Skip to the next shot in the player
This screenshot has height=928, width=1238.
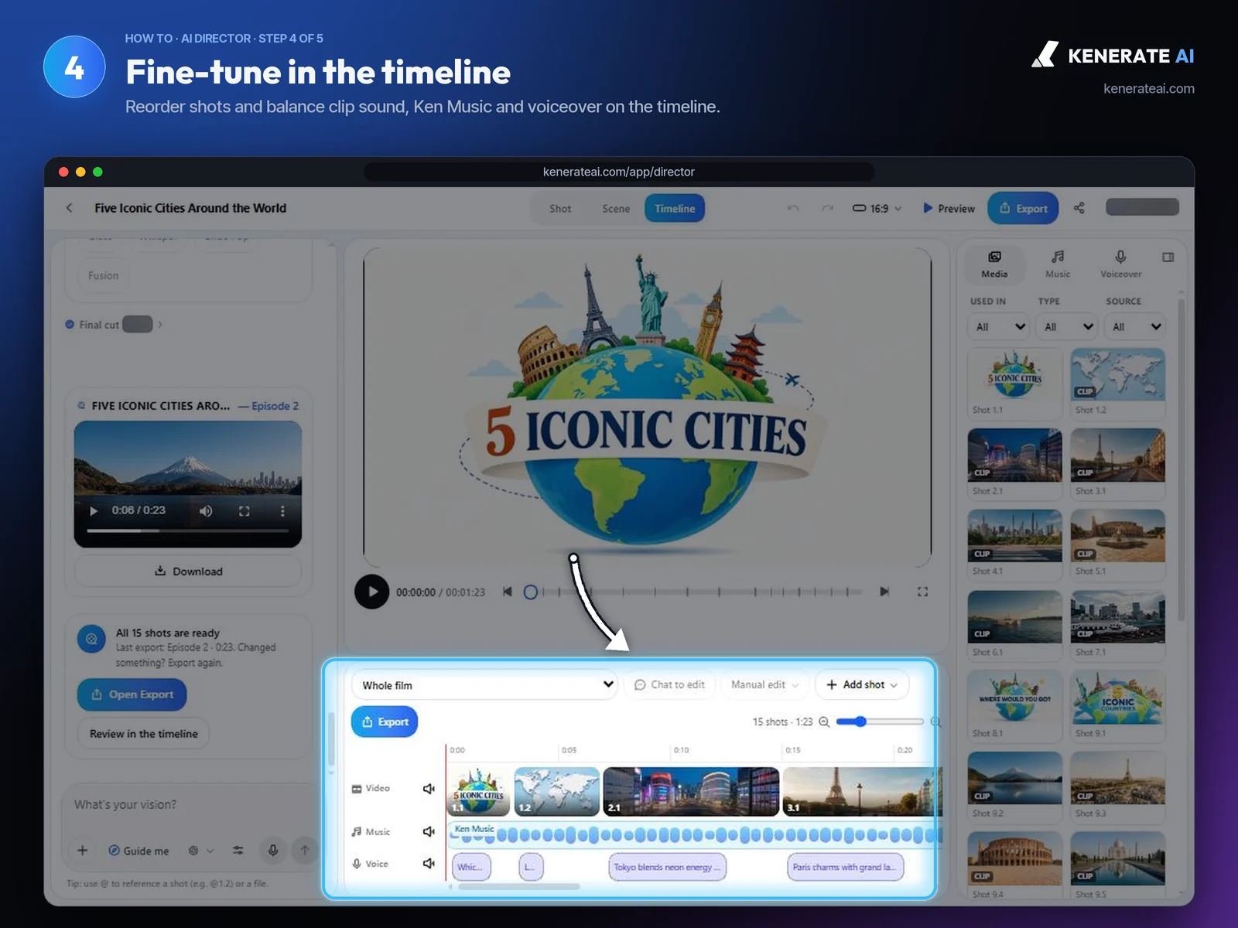tap(884, 592)
